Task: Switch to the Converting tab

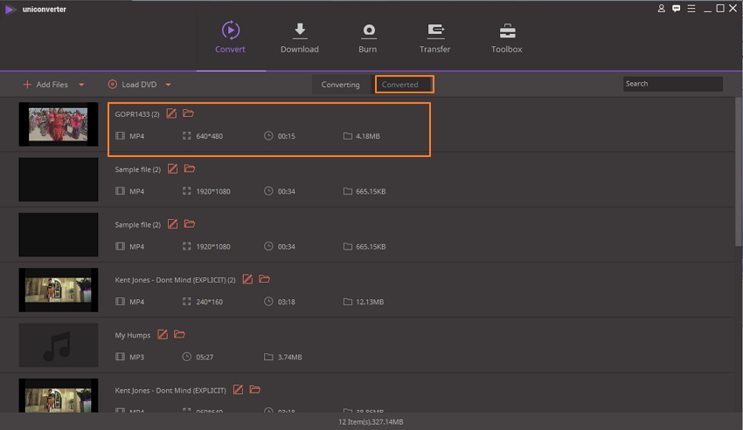Action: [341, 85]
